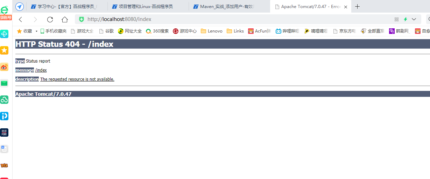Click the HTTP Status 404 - /index heading
This screenshot has width=430, height=179.
pos(64,44)
